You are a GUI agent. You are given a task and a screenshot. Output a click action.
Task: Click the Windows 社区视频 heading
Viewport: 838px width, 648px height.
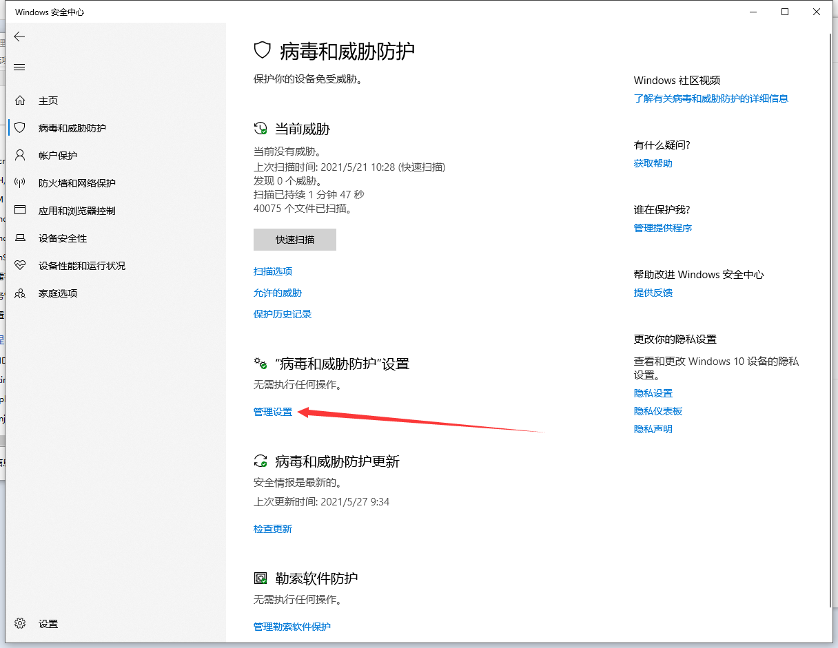coord(677,80)
